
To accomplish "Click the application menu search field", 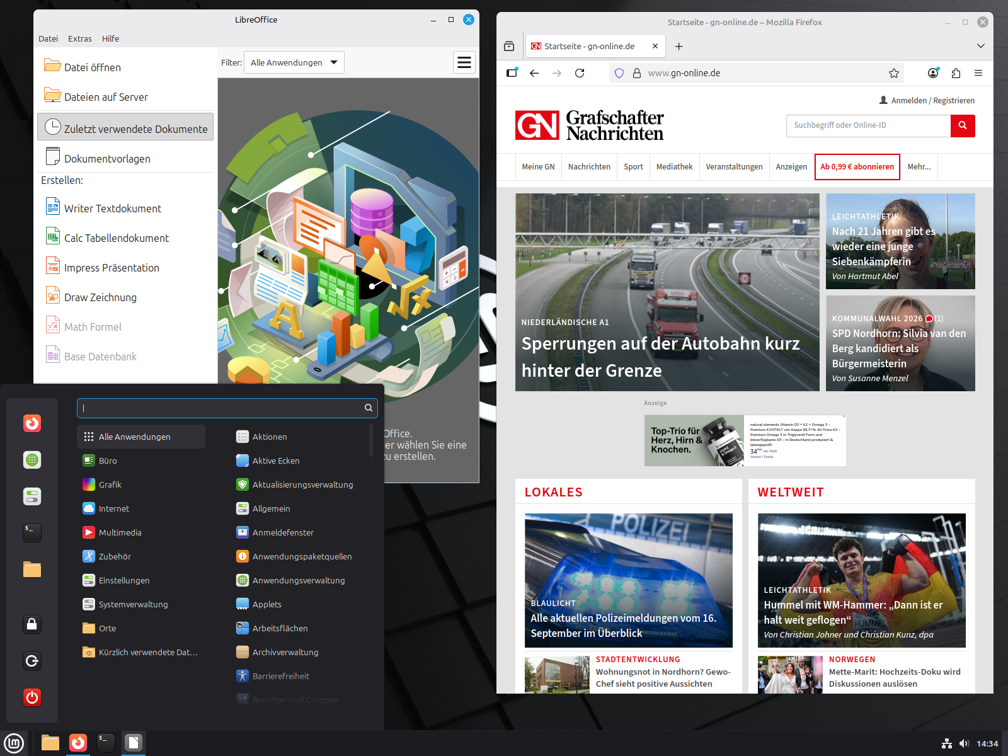I will point(227,408).
